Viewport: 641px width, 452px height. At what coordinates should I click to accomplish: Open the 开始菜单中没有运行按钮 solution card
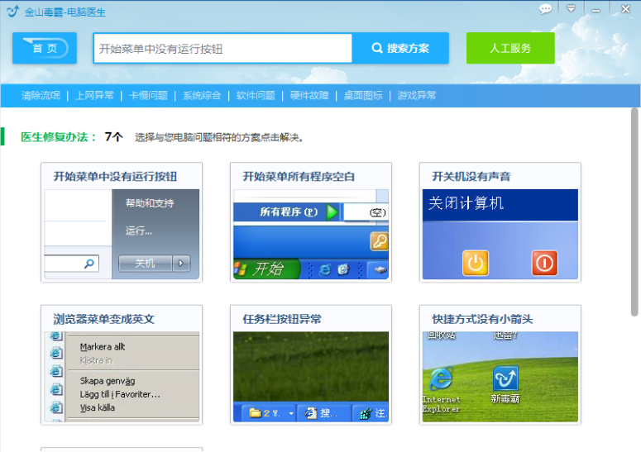click(x=122, y=222)
